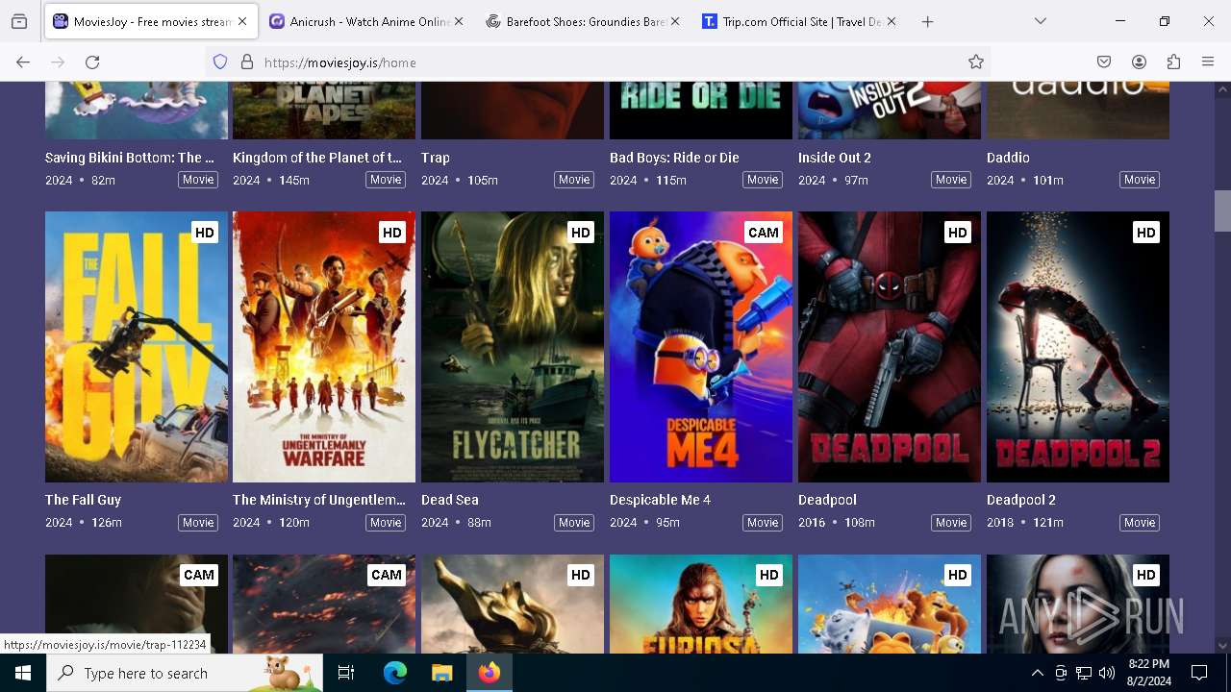Click Inside Out 2 title link
Image resolution: width=1231 pixels, height=692 pixels.
click(834, 158)
